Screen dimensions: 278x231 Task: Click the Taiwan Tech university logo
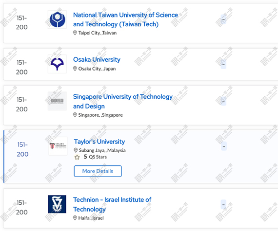tap(57, 19)
